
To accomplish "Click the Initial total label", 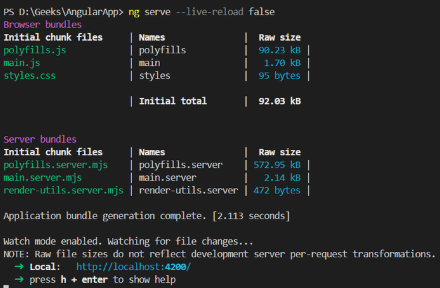I will point(173,101).
